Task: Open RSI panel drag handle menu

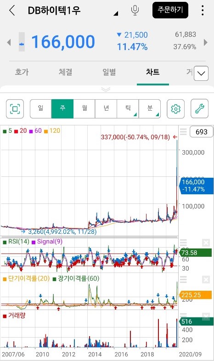Action: [x=183, y=243]
